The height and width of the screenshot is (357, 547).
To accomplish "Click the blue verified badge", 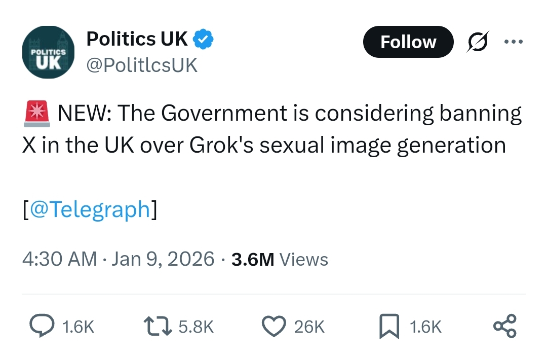I will click(205, 39).
